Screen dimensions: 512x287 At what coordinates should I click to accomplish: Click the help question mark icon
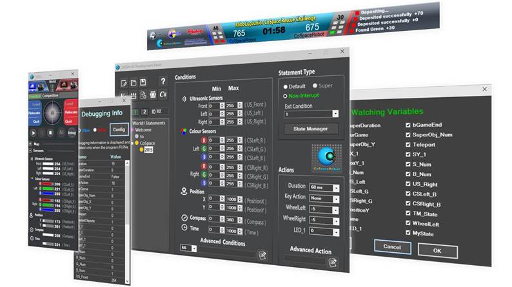click(163, 80)
